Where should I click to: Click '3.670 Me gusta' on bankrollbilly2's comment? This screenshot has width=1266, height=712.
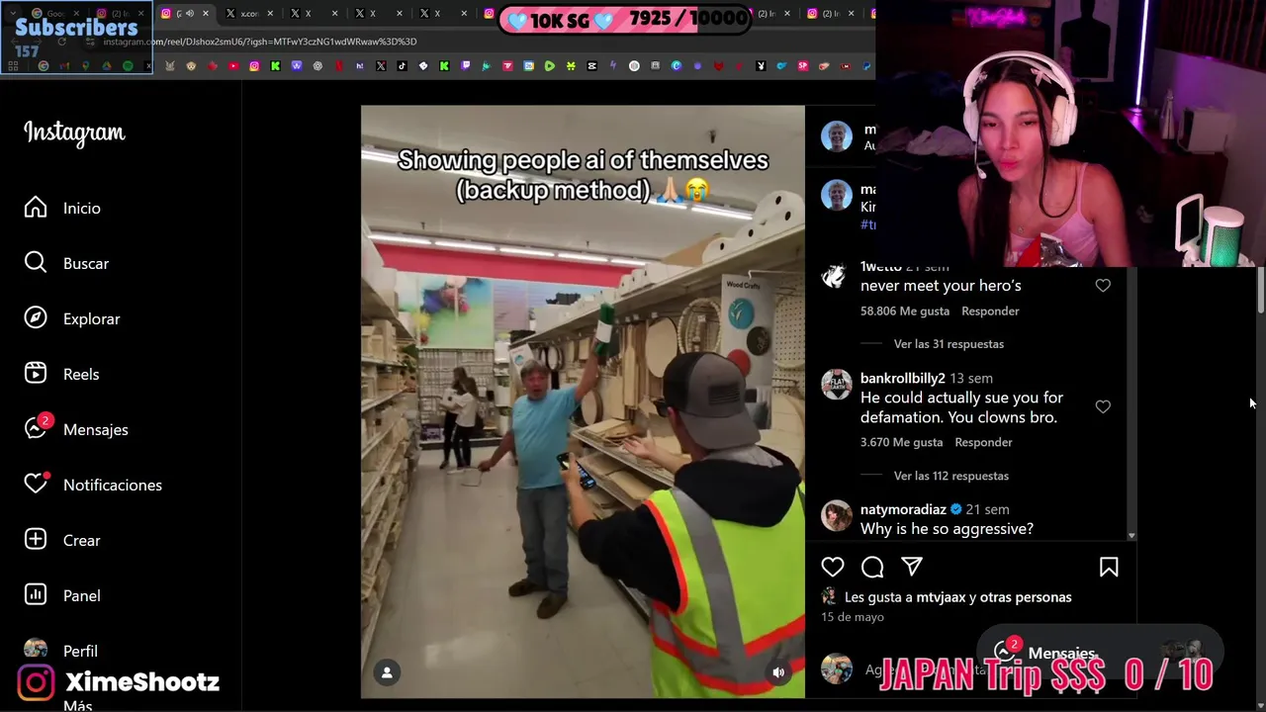tap(901, 442)
